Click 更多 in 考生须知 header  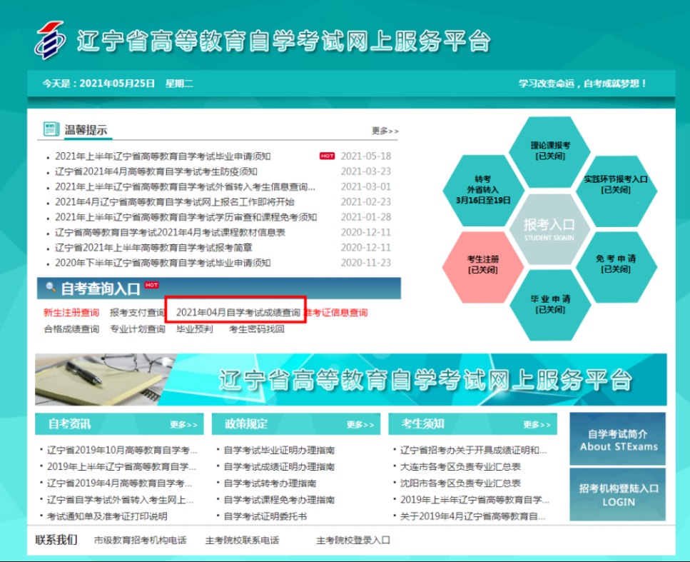pyautogui.click(x=537, y=425)
